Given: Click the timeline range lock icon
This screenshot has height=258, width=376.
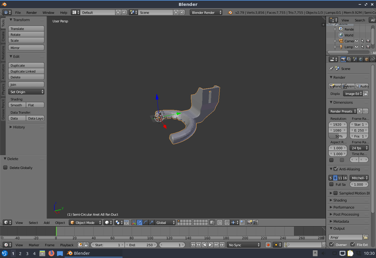Looking at the screenshot, I should (86, 245).
